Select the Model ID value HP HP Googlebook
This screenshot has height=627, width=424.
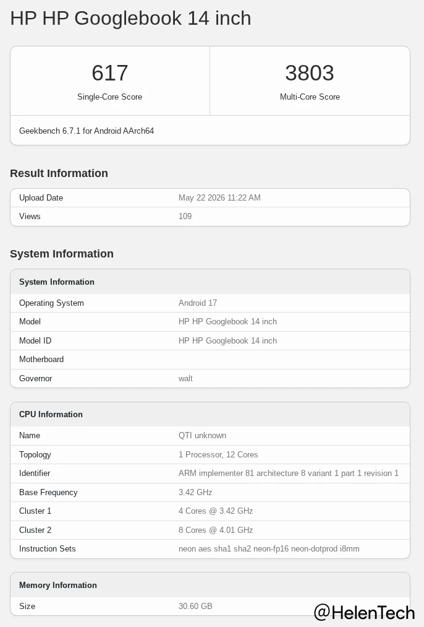click(x=227, y=340)
